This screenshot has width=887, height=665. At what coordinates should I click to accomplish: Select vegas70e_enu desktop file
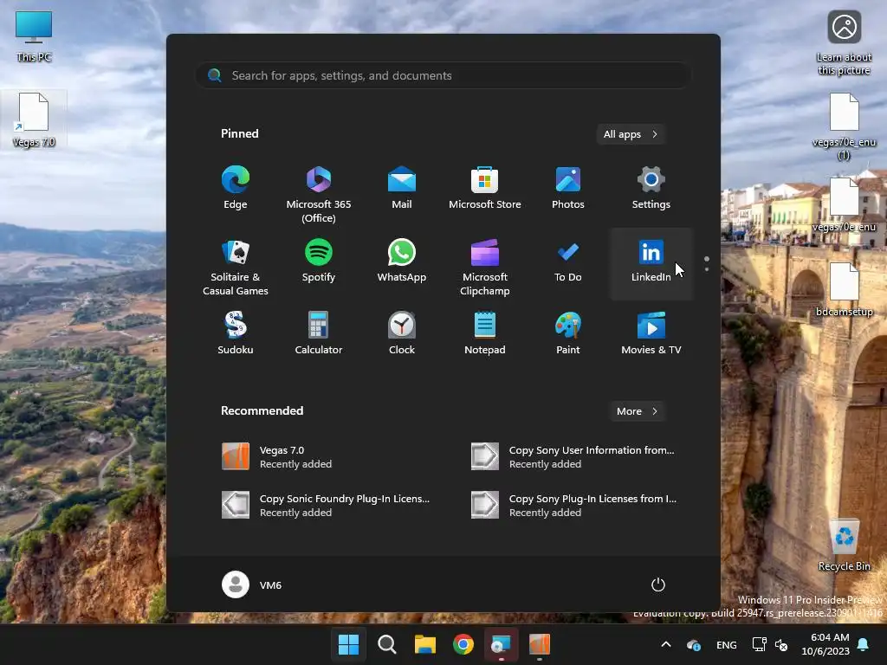[844, 204]
